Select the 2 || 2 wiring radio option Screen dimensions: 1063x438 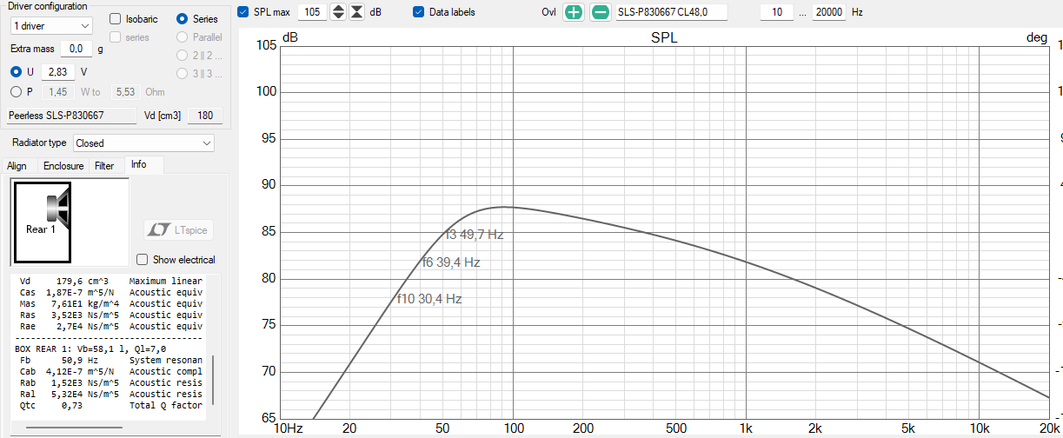click(183, 56)
